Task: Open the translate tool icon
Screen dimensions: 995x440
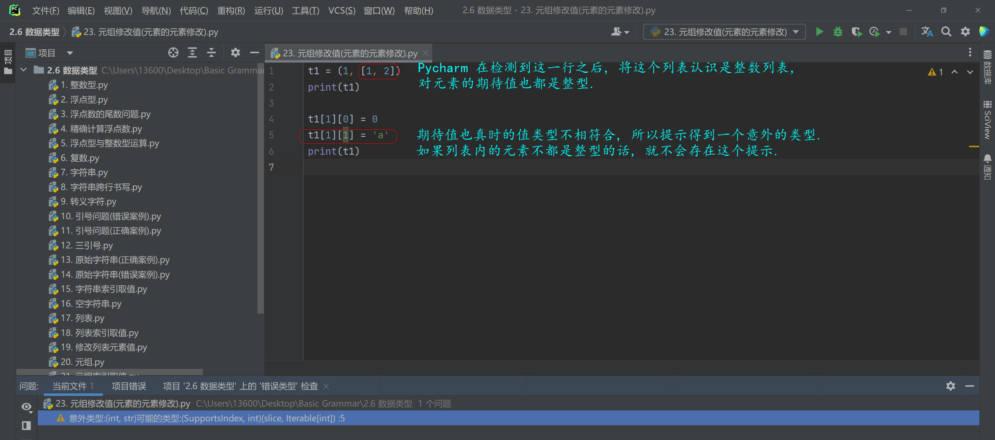Action: (927, 32)
